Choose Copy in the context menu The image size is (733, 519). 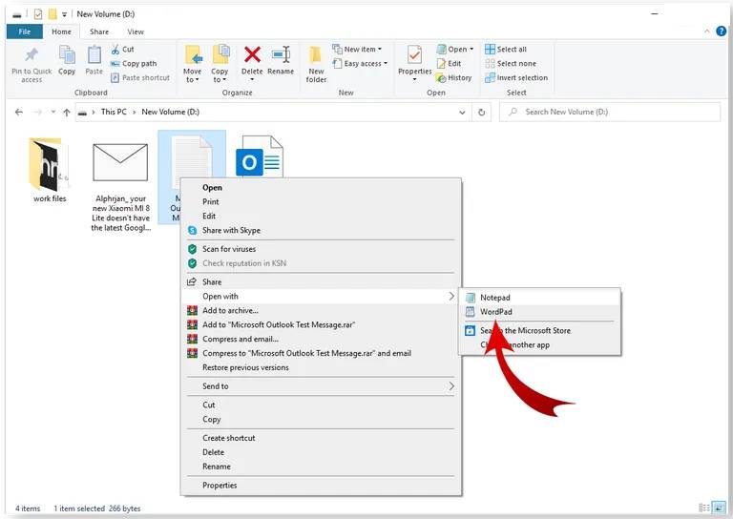pyautogui.click(x=321, y=419)
